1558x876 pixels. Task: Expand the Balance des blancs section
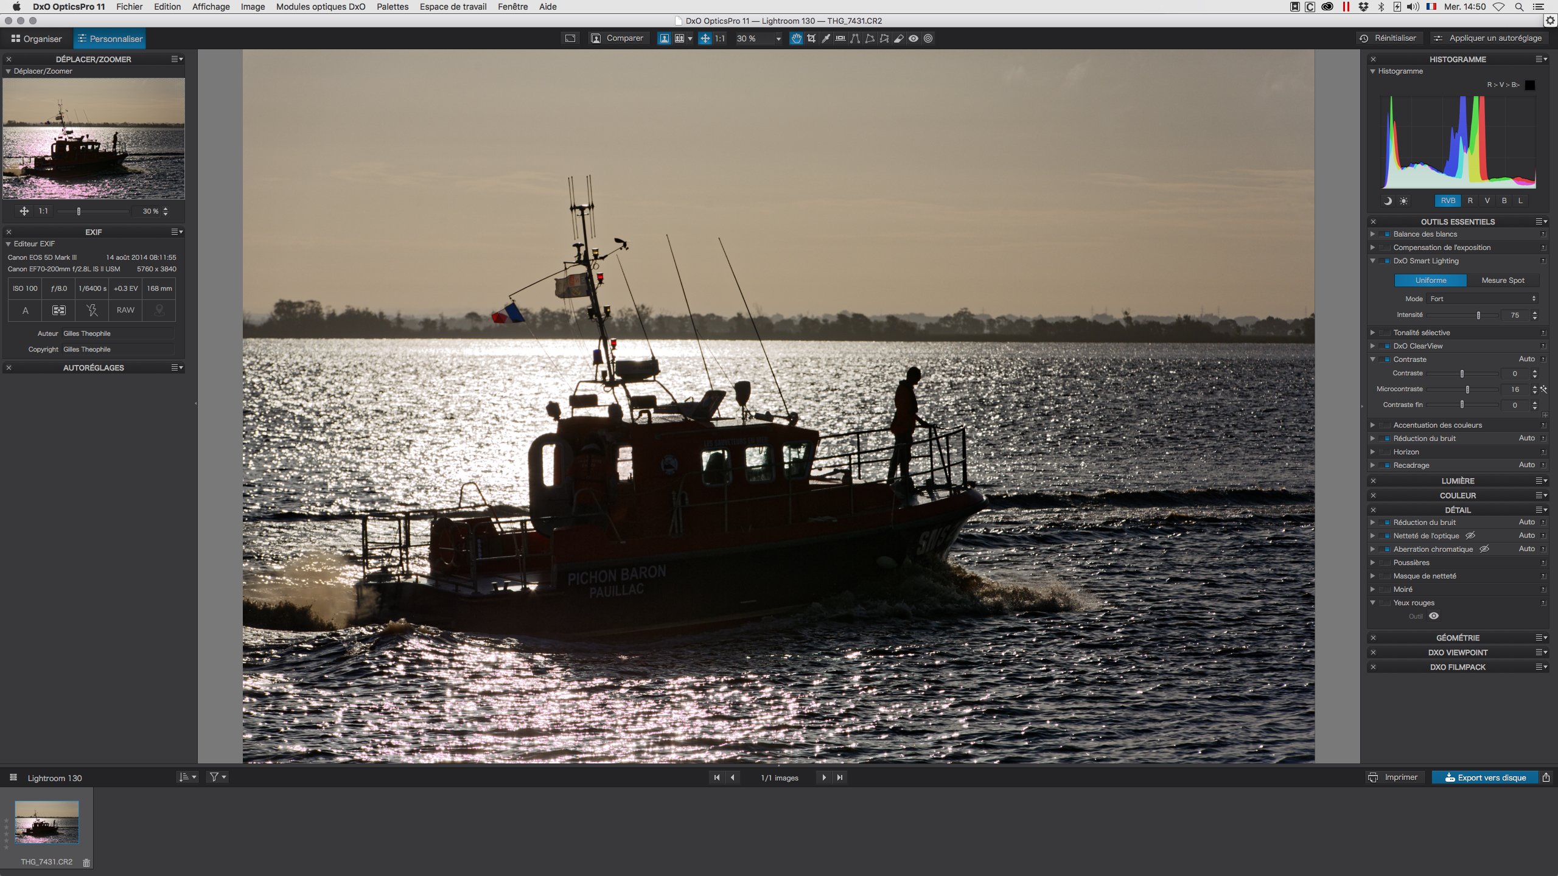click(x=1373, y=234)
